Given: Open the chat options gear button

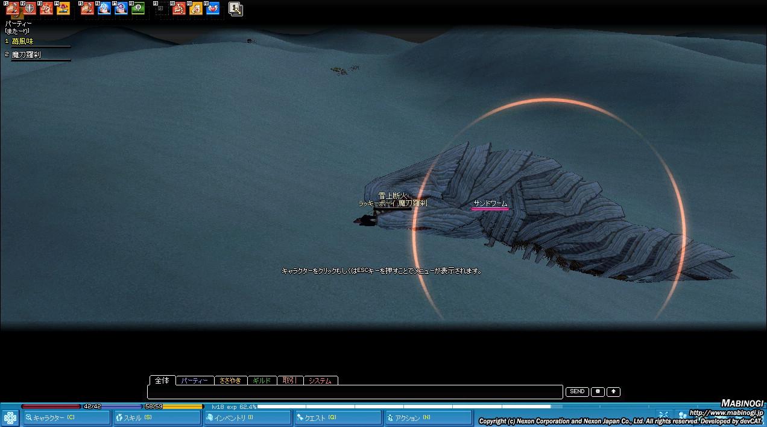Looking at the screenshot, I should [x=598, y=391].
